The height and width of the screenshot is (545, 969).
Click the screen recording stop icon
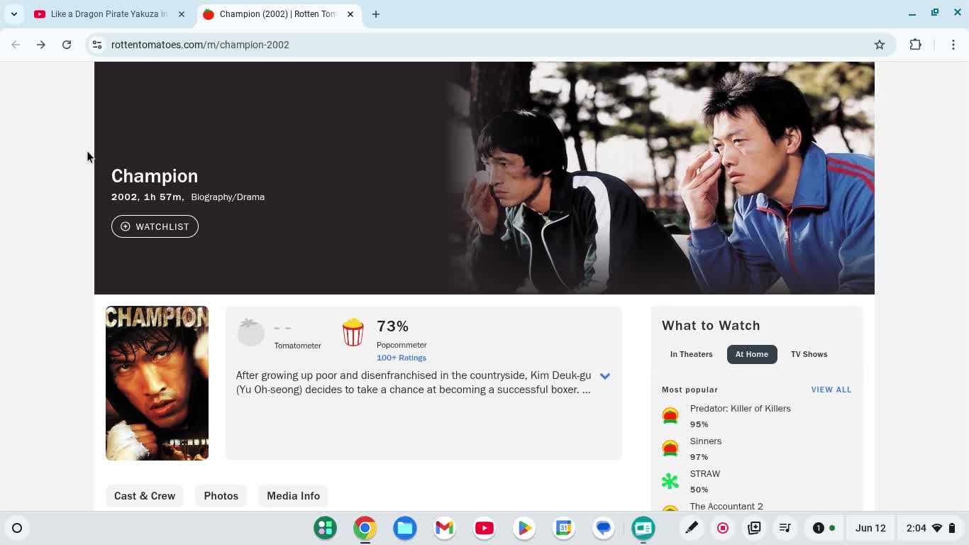[x=723, y=528]
